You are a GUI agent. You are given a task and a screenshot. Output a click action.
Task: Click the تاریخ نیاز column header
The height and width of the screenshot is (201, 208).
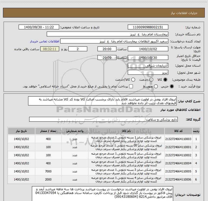21,131
